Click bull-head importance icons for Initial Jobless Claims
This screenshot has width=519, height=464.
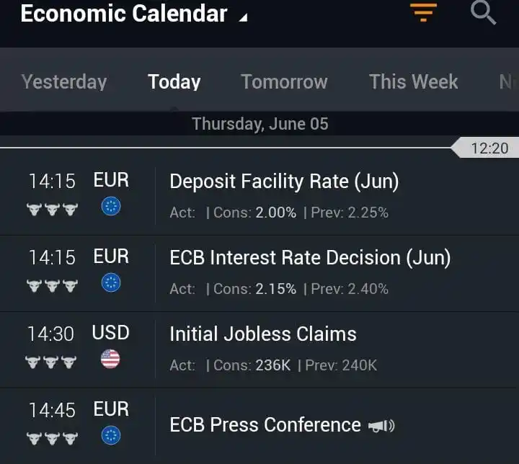point(50,362)
